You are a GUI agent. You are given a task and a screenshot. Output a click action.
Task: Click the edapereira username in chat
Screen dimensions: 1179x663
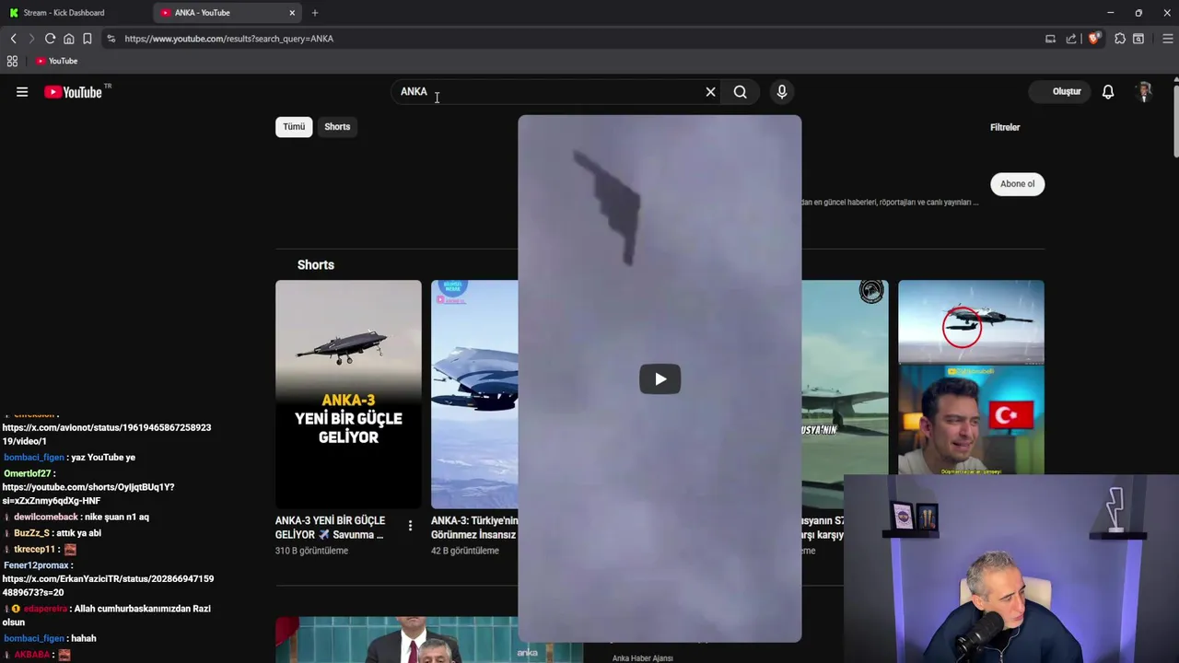[45, 609]
